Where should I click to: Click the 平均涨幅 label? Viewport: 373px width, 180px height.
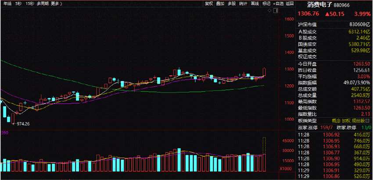(x=308, y=77)
